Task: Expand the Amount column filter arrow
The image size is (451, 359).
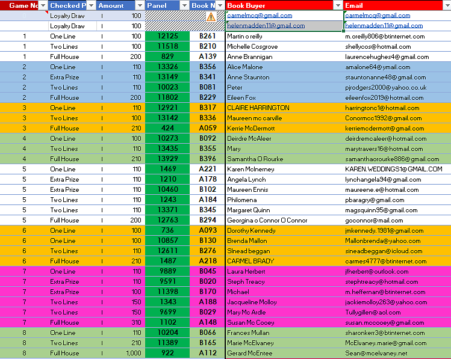Action: 140,5
